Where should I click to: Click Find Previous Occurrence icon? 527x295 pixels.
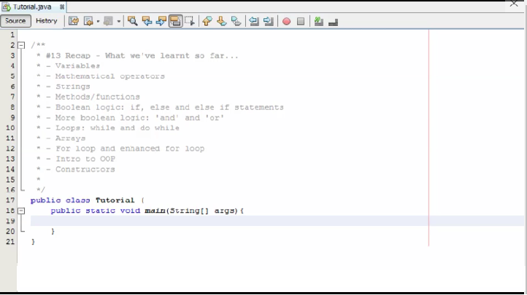[147, 21]
